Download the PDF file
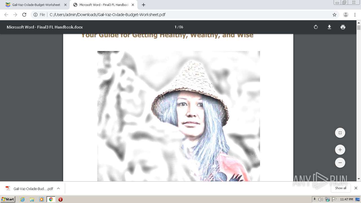 click(329, 27)
